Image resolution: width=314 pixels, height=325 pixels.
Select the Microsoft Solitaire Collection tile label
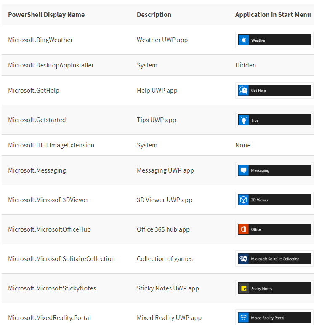275,259
